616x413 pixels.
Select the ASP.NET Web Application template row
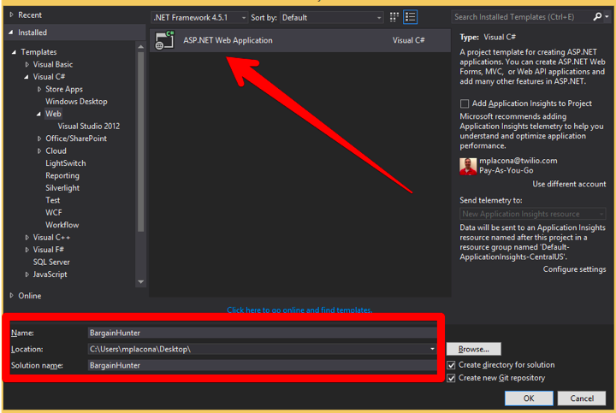(300, 40)
